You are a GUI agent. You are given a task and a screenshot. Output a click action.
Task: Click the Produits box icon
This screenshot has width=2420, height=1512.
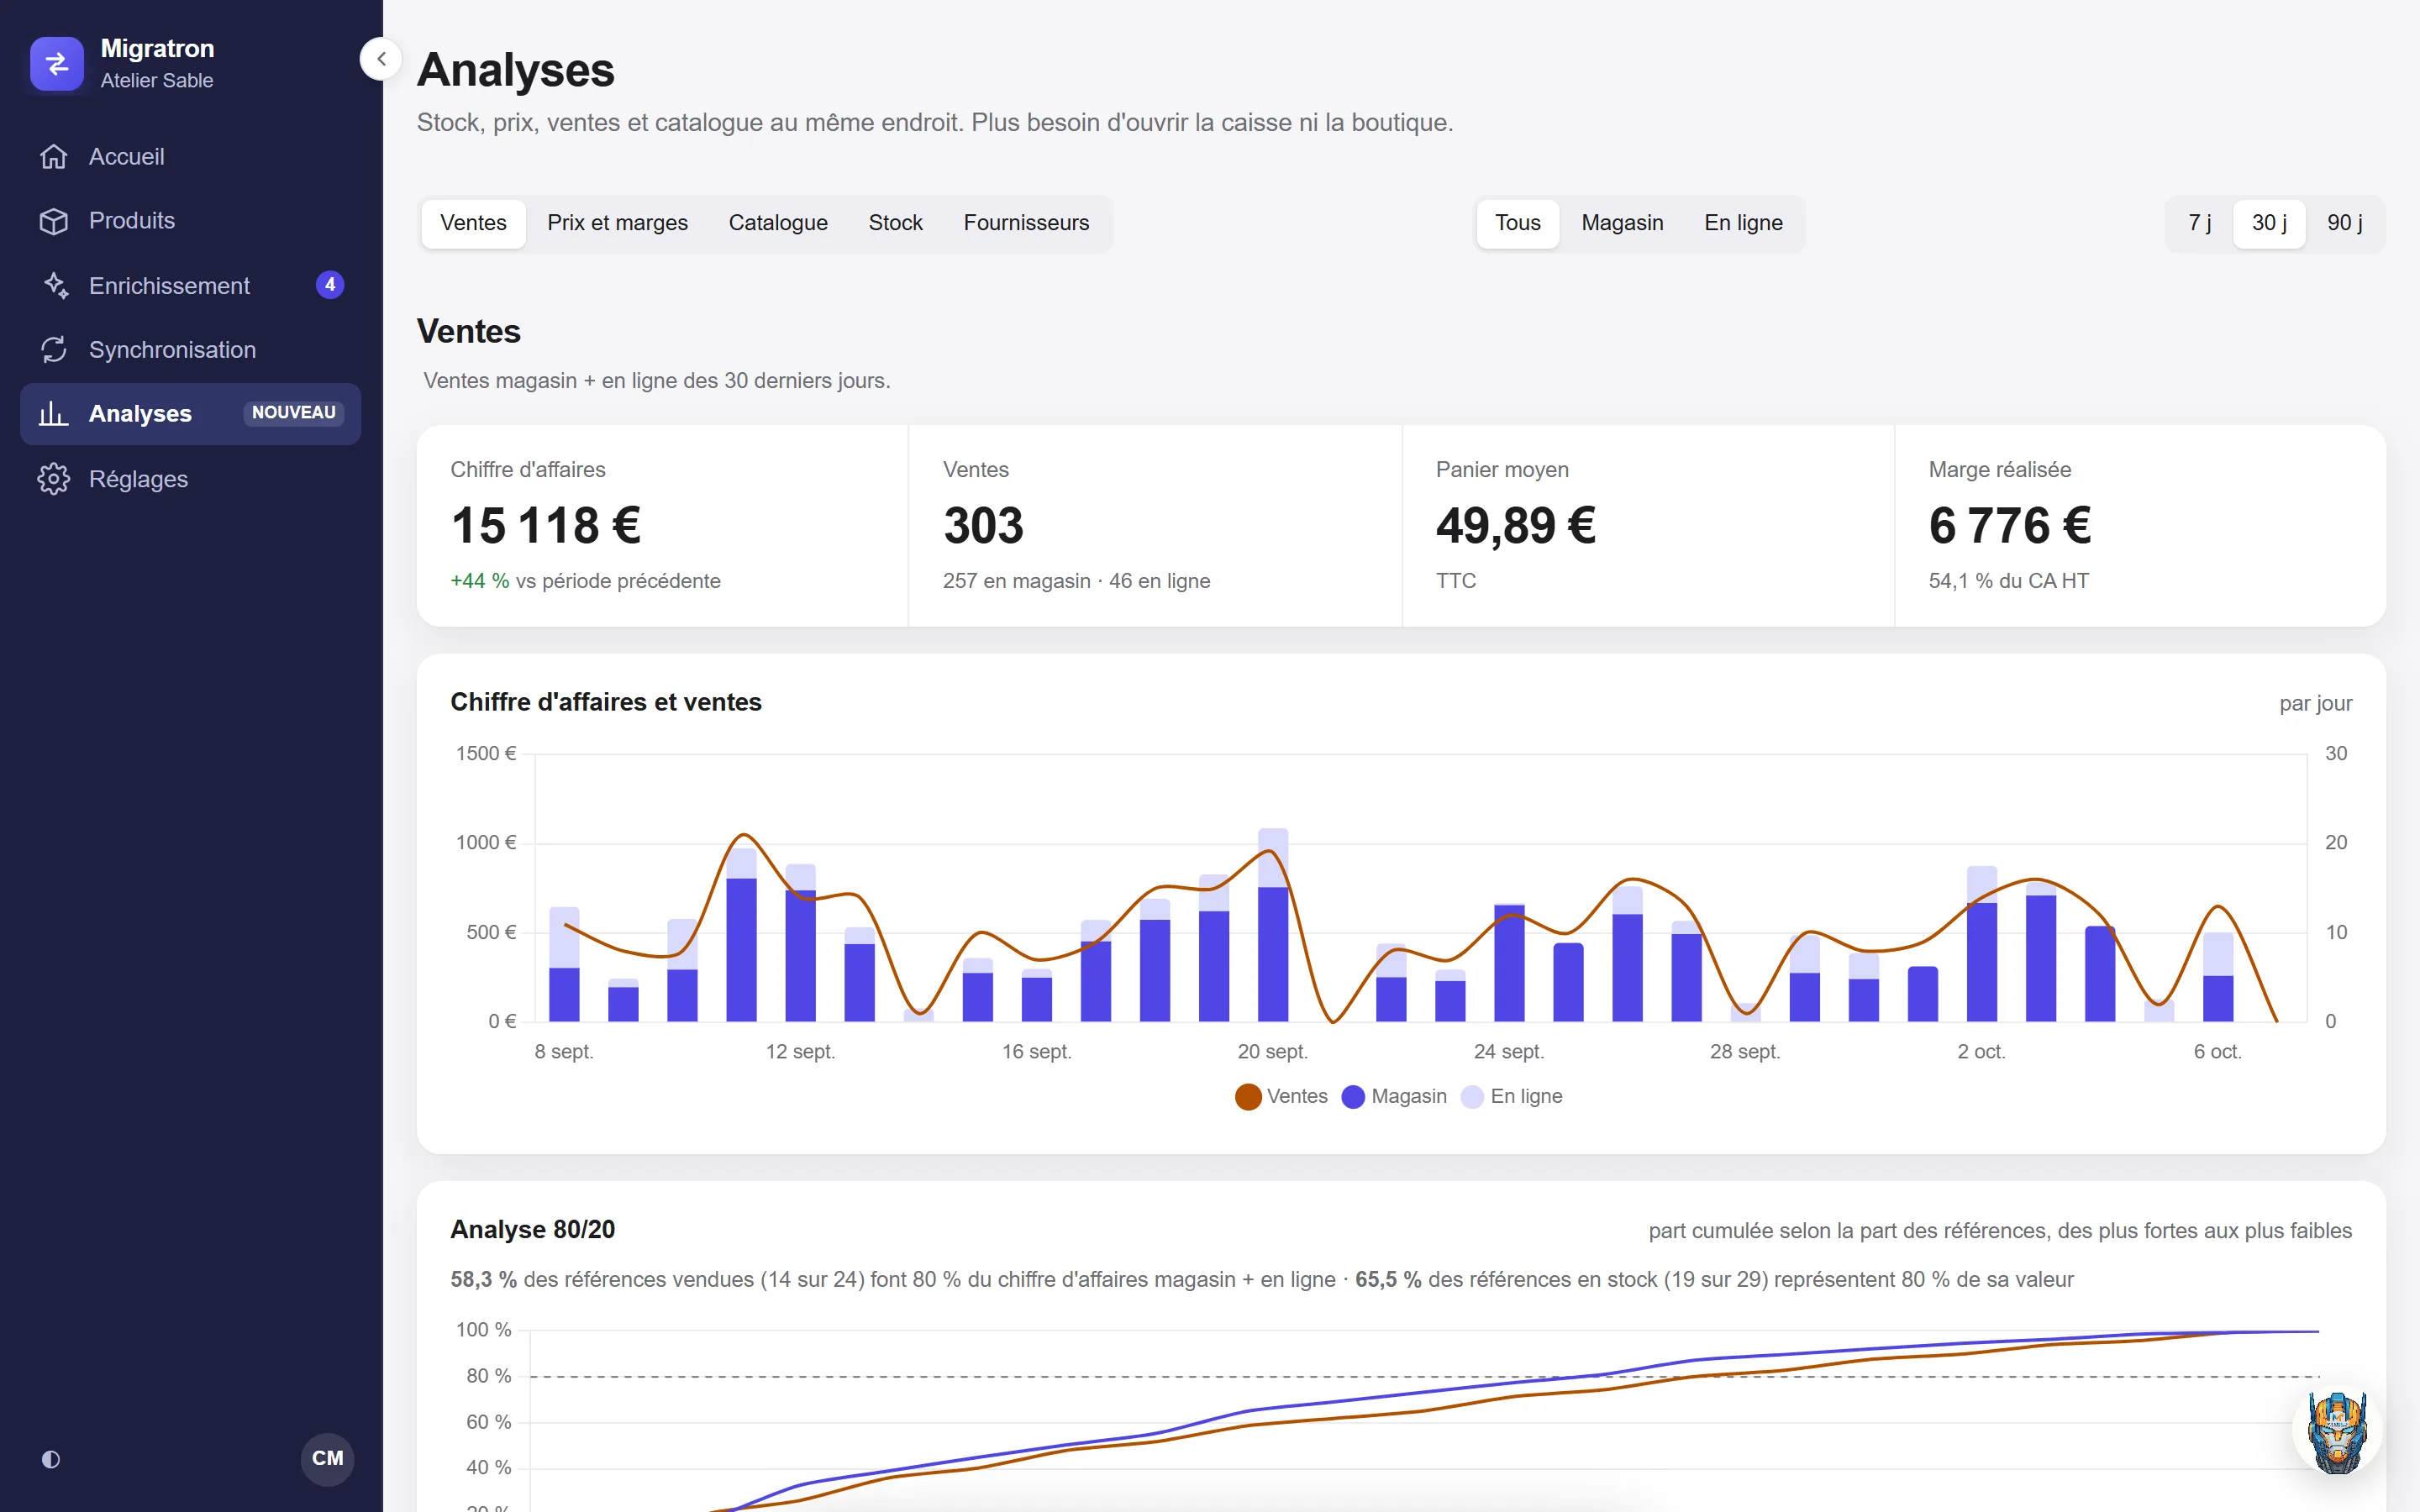pos(54,221)
